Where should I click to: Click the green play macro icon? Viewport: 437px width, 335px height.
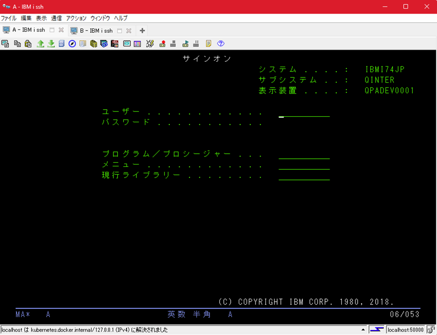tap(185, 44)
